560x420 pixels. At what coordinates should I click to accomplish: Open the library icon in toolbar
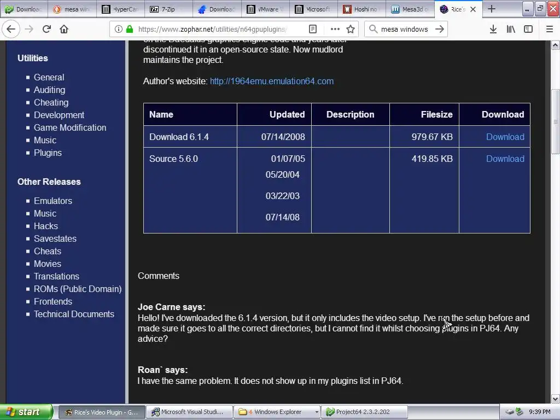tap(511, 29)
